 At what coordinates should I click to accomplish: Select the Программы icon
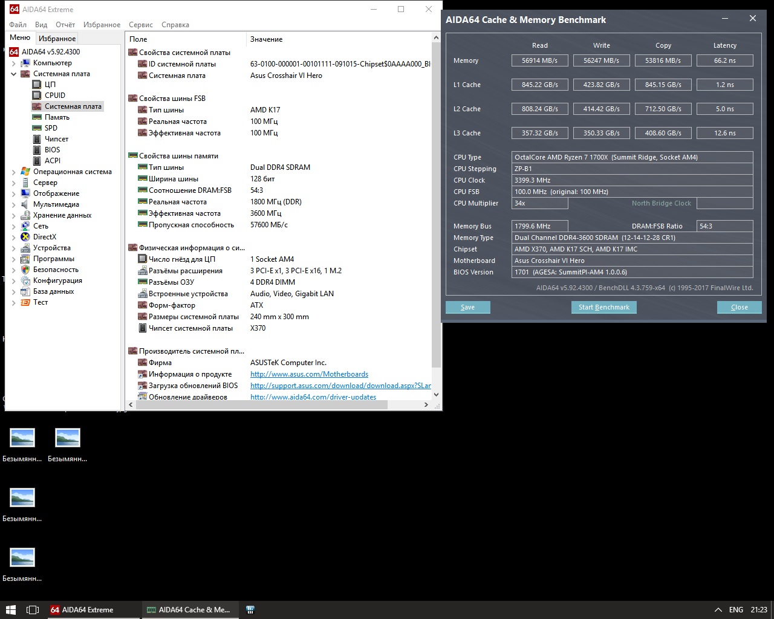pyautogui.click(x=25, y=259)
